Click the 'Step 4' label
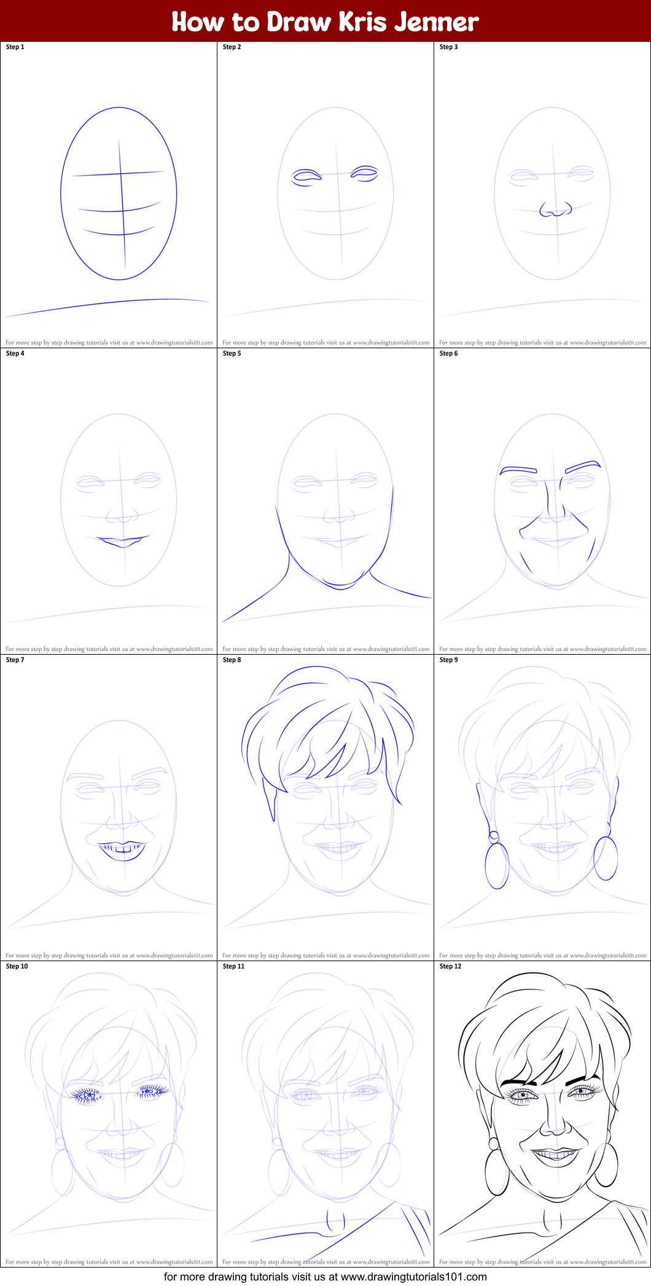 click(15, 353)
